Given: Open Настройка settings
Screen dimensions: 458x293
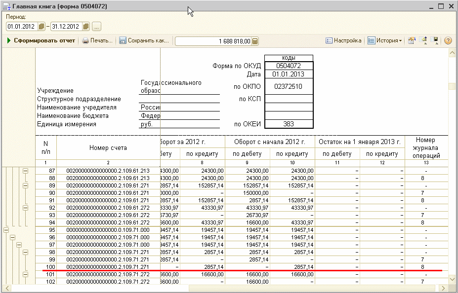Looking at the screenshot, I should (343, 40).
